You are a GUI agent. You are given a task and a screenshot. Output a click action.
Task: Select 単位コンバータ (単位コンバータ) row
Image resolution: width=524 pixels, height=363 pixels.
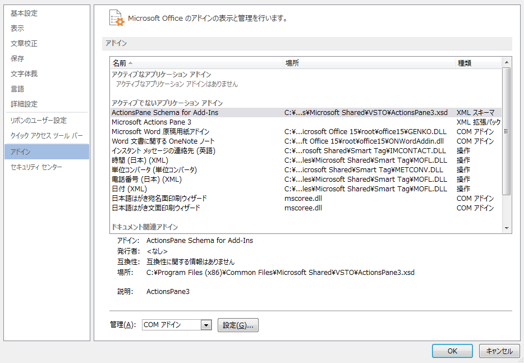click(x=306, y=170)
